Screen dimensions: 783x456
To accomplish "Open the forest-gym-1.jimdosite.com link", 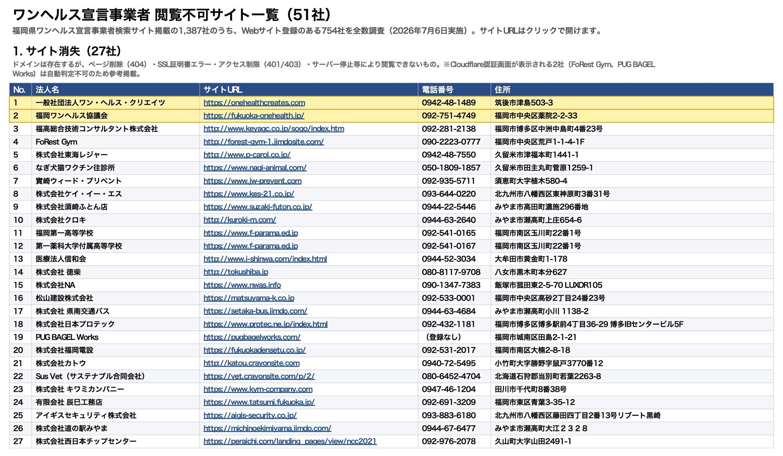I will click(x=263, y=142).
